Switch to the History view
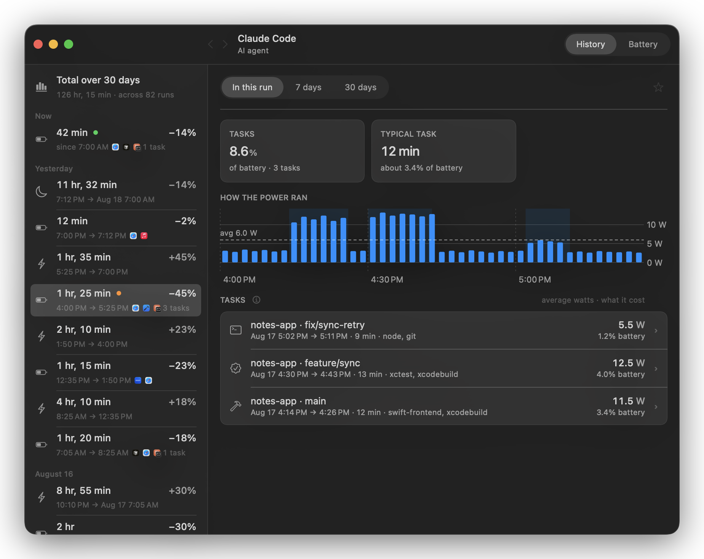This screenshot has height=559, width=704. 590,44
